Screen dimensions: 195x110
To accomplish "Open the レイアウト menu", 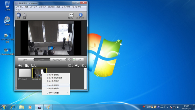I will (x=66, y=7).
